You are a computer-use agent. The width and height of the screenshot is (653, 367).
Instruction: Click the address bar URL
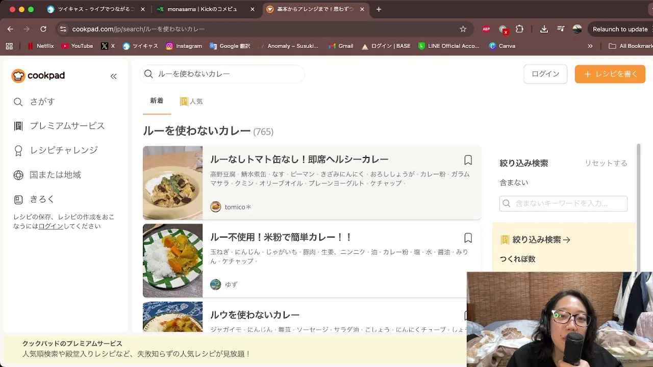(138, 29)
